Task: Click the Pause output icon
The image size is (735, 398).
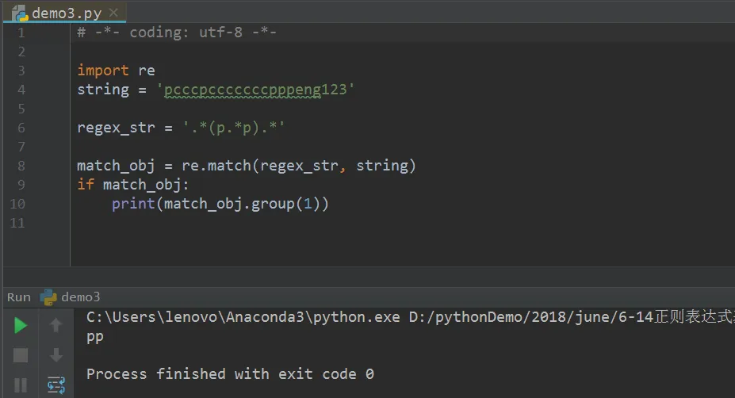Action: [20, 385]
